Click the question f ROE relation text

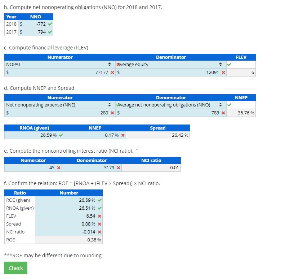(82, 183)
